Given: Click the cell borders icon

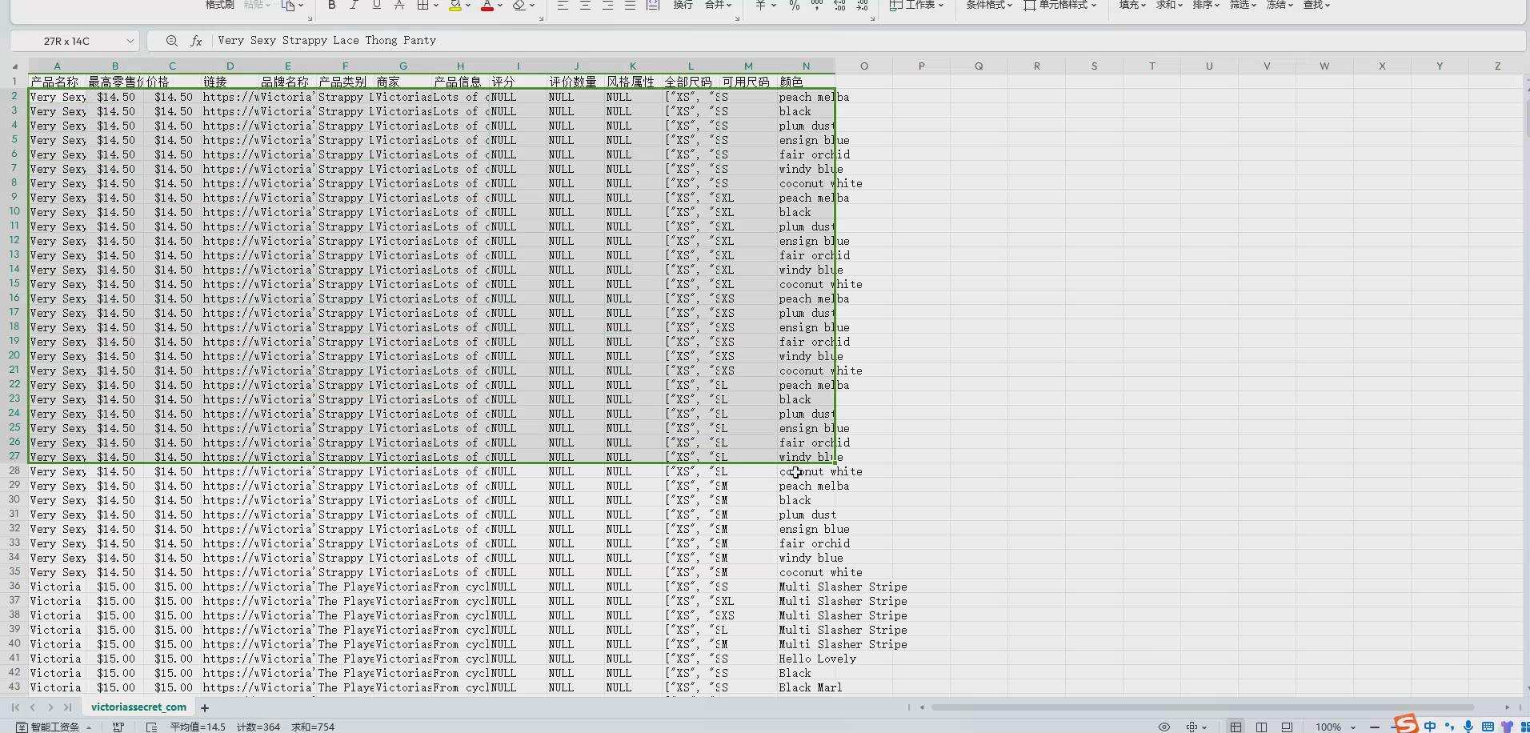Looking at the screenshot, I should pyautogui.click(x=423, y=5).
